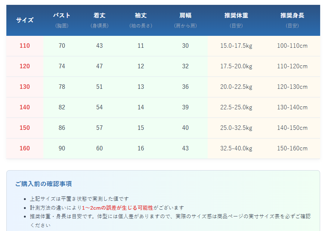Click bust value 78
This screenshot has width=325, height=231.
62,87
